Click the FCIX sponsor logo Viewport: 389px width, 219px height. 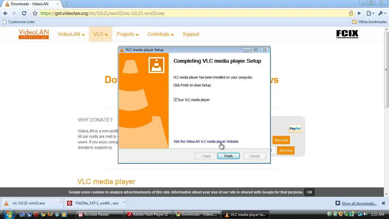[x=347, y=34]
